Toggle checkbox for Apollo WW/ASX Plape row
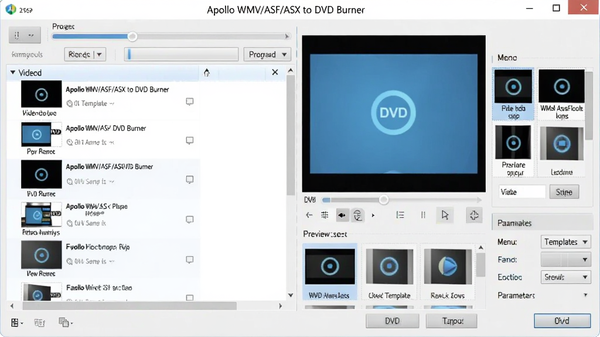The width and height of the screenshot is (600, 337). pos(189,220)
